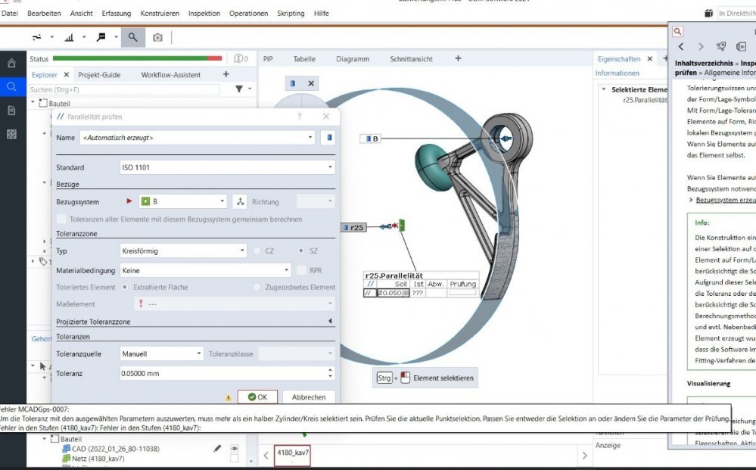Toggle eye visibility for the CAD element
Screen dimensions: 756x470
pyautogui.click(x=235, y=449)
